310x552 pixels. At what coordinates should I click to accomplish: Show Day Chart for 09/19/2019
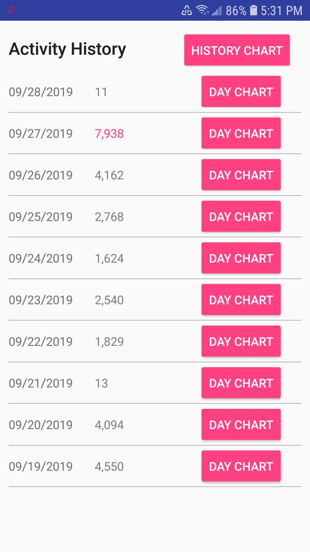pyautogui.click(x=241, y=466)
